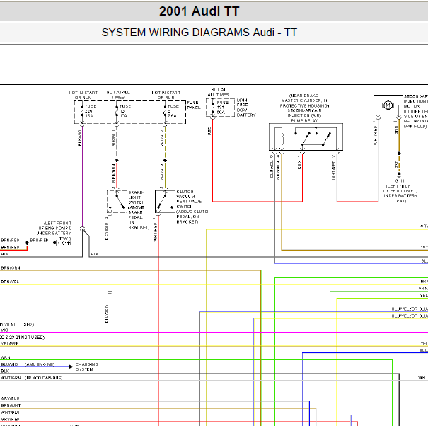Click the G111 ground symbol near BRN/RED wires

(x=55, y=243)
